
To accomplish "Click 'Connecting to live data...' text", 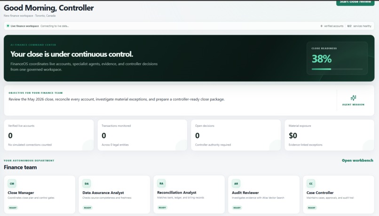I will point(55,26).
